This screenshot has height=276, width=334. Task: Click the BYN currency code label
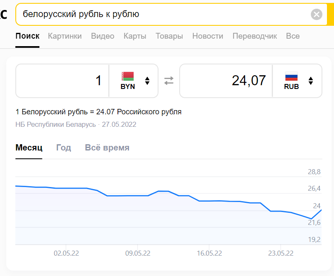coord(128,86)
